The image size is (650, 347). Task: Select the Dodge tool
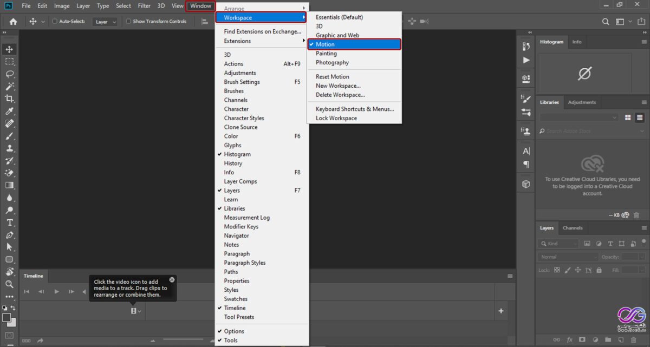[x=9, y=210]
